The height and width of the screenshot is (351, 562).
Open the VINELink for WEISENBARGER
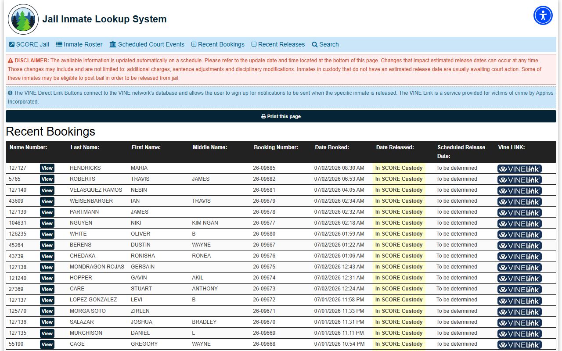(x=519, y=201)
